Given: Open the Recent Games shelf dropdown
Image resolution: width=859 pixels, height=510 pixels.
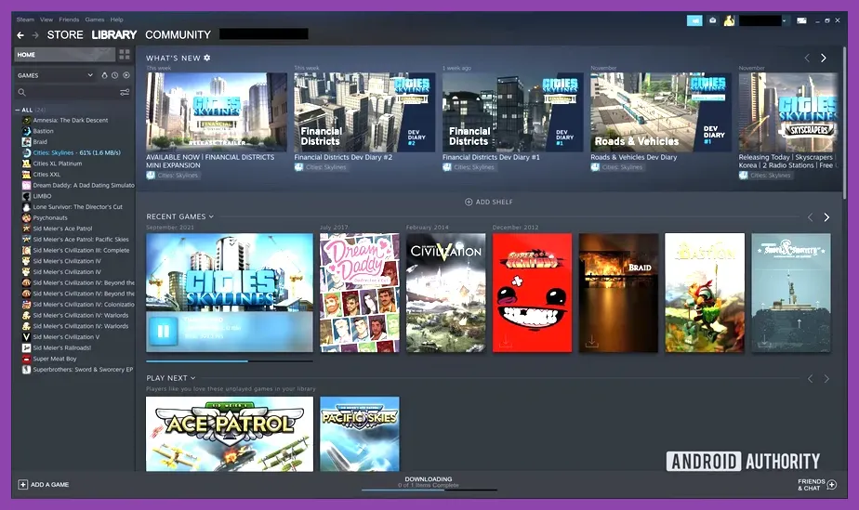Looking at the screenshot, I should click(211, 216).
